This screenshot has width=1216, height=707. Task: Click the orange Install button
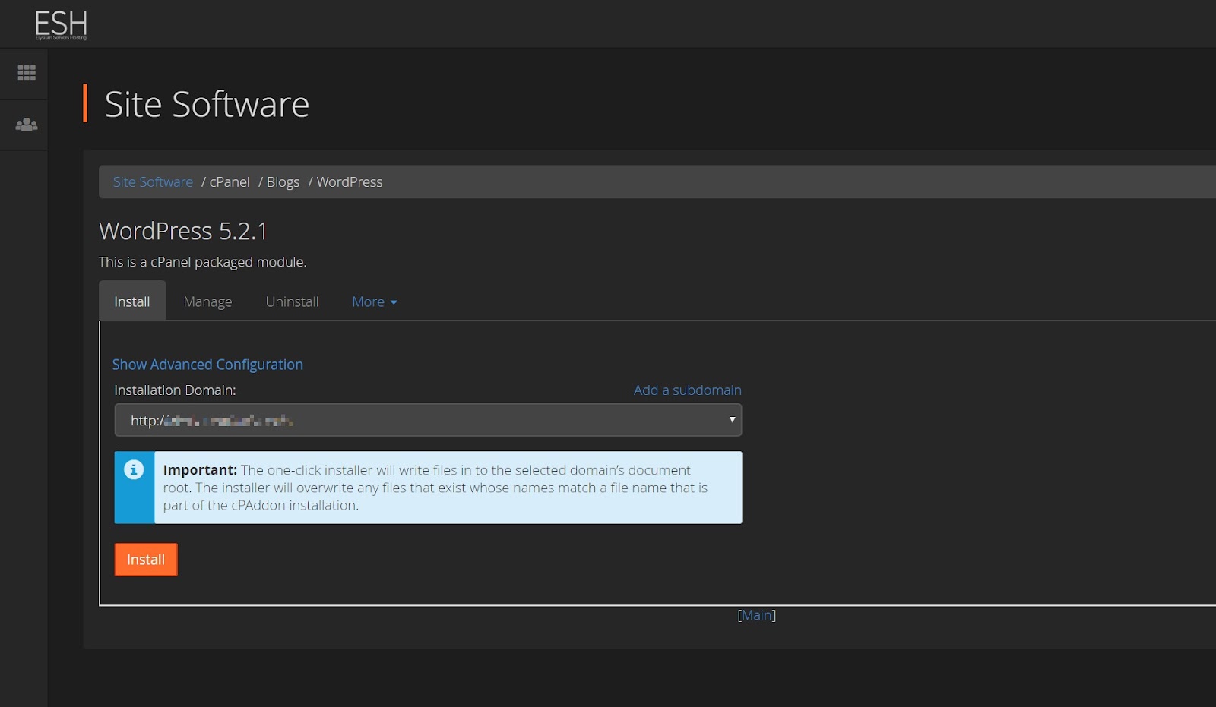[146, 560]
